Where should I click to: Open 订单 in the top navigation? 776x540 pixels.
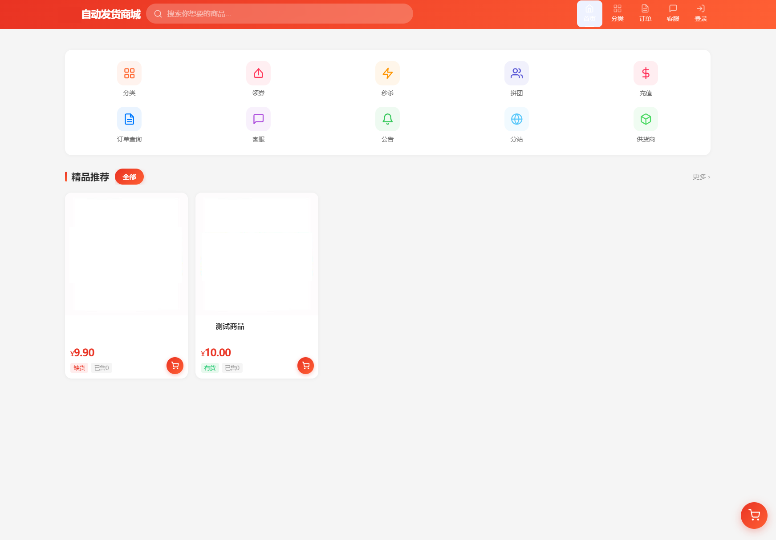645,13
